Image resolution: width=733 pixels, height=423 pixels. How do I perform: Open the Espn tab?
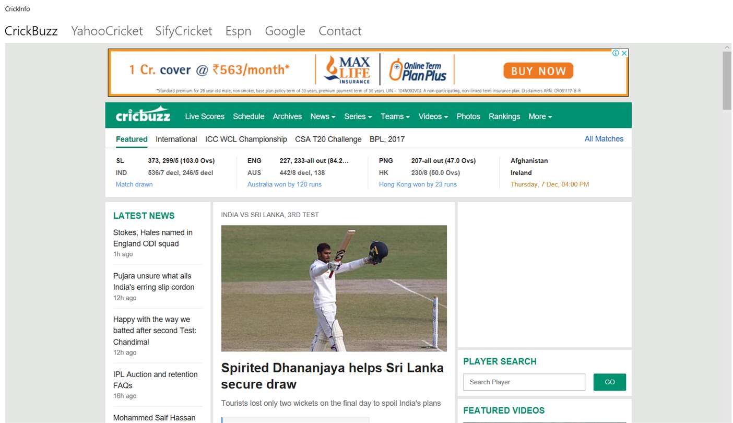(x=239, y=31)
